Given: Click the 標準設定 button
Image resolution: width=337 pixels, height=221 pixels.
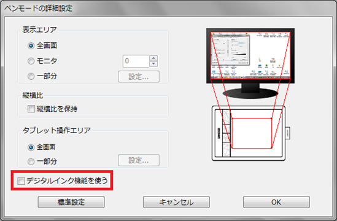Looking at the screenshot, I should 71,202.
